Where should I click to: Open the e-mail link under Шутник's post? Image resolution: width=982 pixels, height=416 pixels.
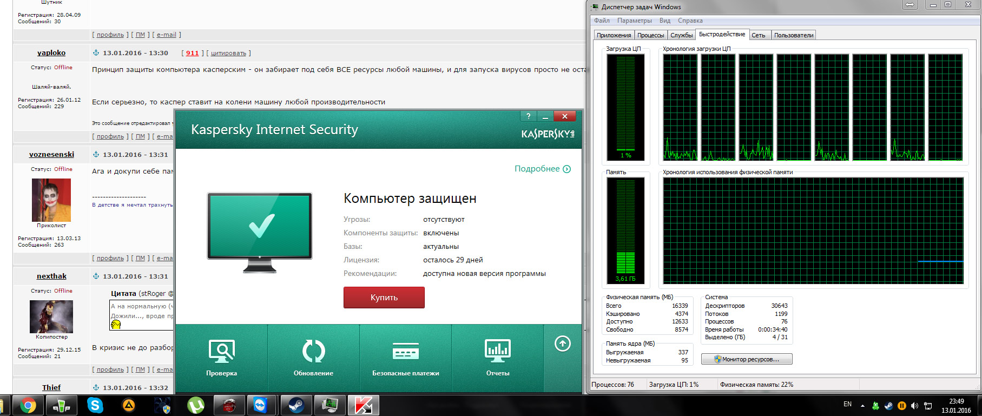click(167, 35)
